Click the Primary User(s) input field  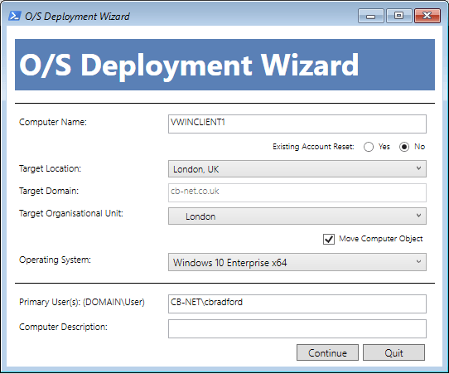pyautogui.click(x=297, y=304)
